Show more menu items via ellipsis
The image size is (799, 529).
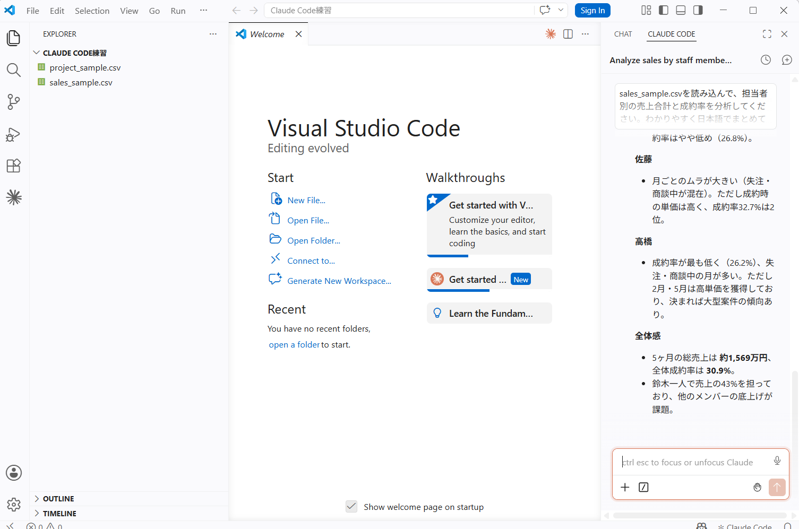tap(203, 10)
